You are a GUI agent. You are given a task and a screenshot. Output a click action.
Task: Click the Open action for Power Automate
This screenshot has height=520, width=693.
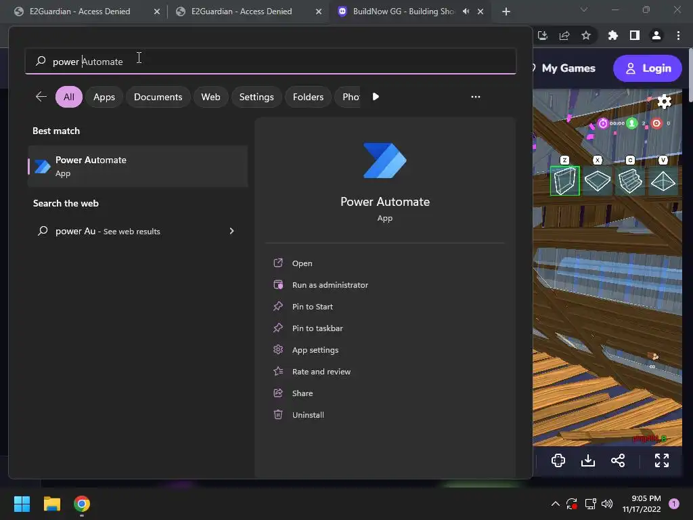pos(302,263)
